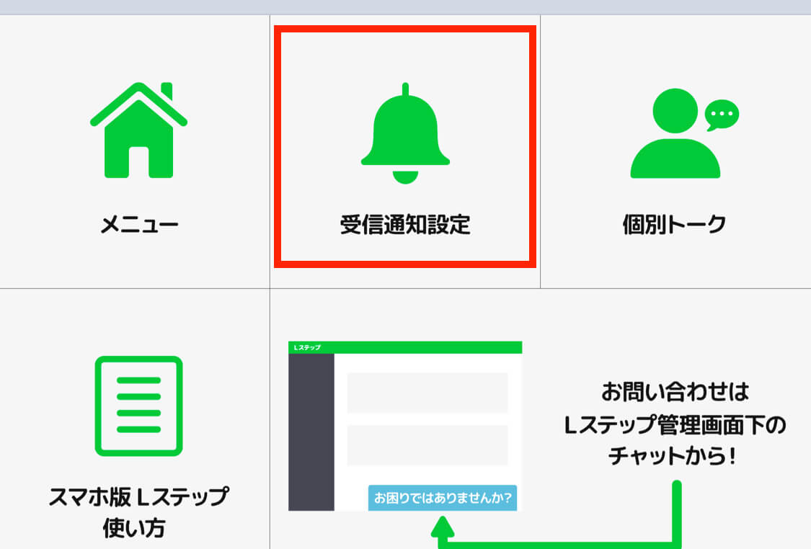811x549 pixels.
Task: Tap the Lステップ admin screen thumbnail
Action: click(x=405, y=426)
